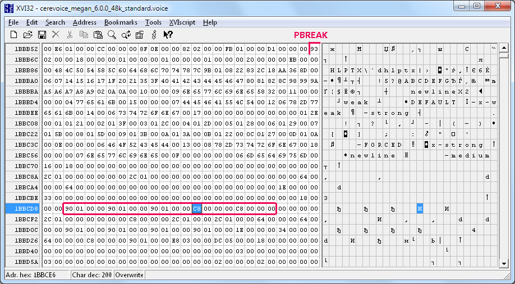Open the File menu
The image size is (515, 284).
tap(13, 22)
